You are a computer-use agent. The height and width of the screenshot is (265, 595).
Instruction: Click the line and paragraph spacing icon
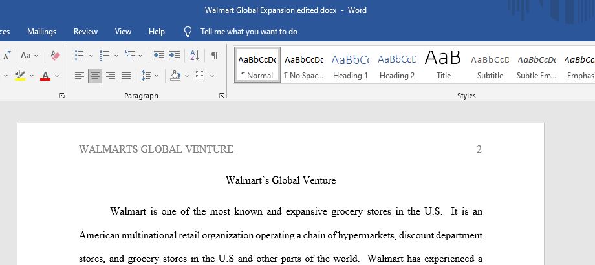[x=146, y=76]
